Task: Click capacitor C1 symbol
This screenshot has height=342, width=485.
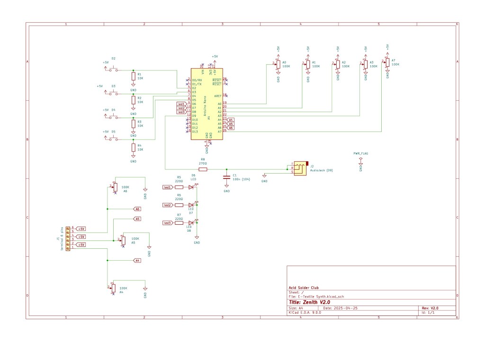Action: coord(227,178)
